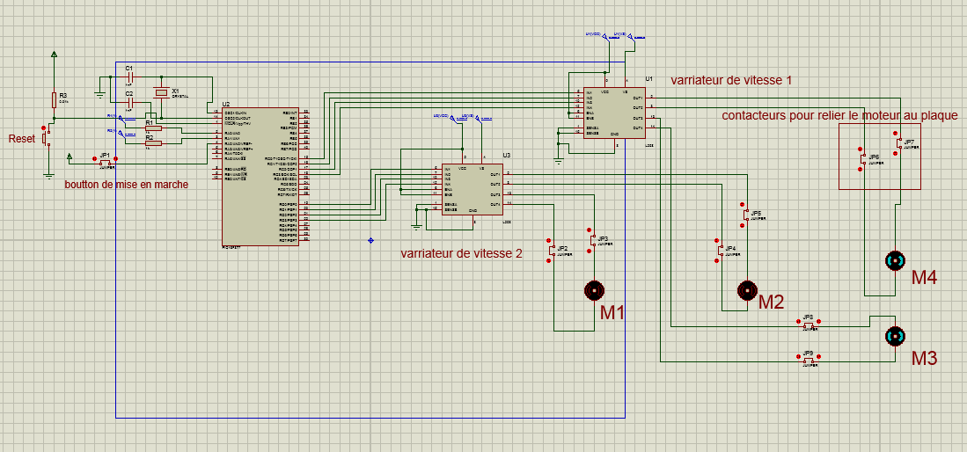This screenshot has height=452, width=967.
Task: Click the JP2 jumper component
Action: point(553,251)
